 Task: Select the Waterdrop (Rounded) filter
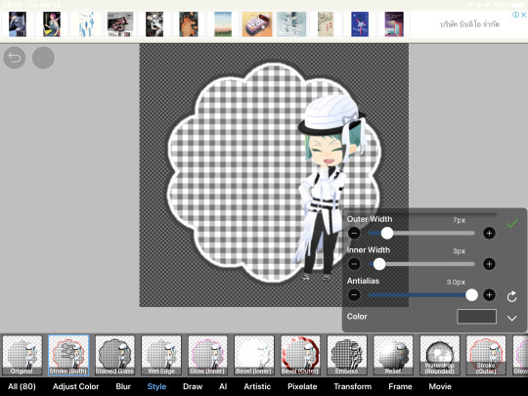click(x=440, y=355)
